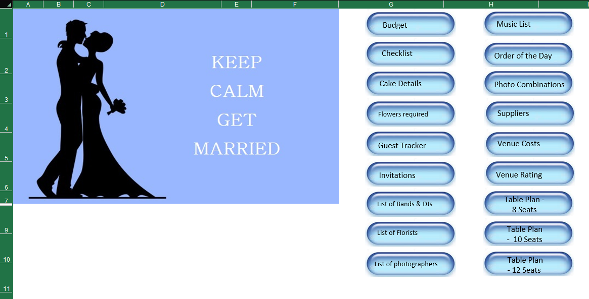View the Venue Rating page

click(530, 173)
